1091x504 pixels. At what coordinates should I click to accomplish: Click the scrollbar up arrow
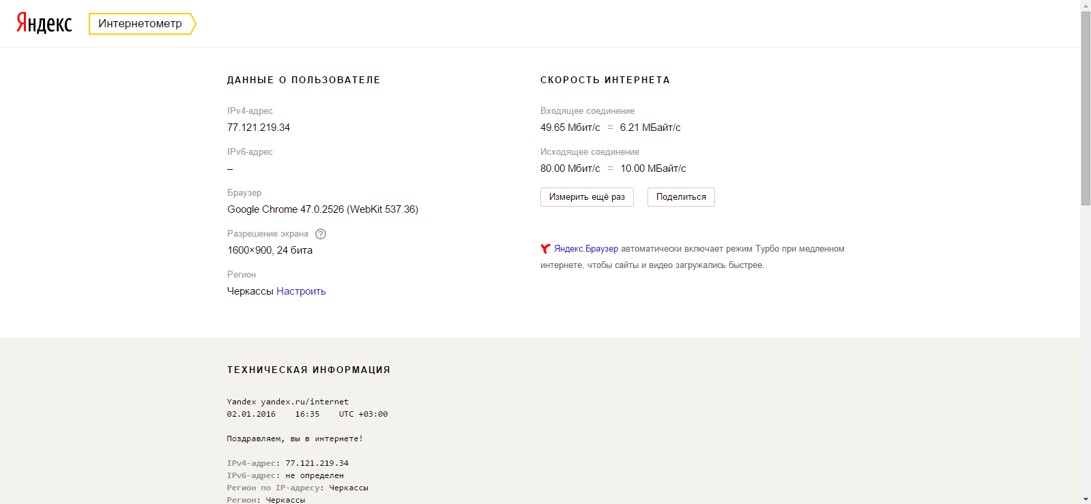click(x=1086, y=5)
